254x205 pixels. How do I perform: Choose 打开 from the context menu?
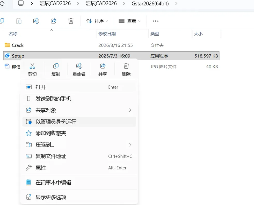(x=79, y=87)
